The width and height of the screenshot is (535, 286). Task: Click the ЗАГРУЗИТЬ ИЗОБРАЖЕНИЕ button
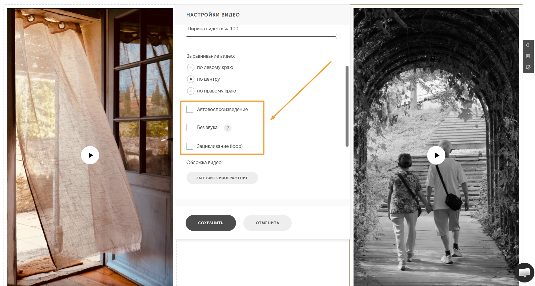tap(222, 178)
